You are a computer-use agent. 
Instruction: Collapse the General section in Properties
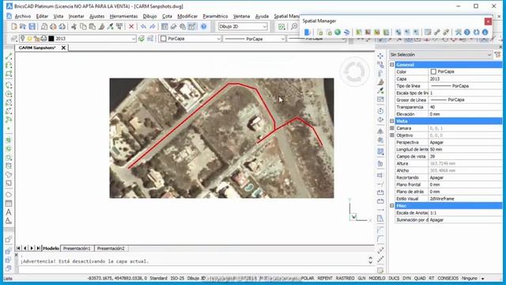click(392, 65)
